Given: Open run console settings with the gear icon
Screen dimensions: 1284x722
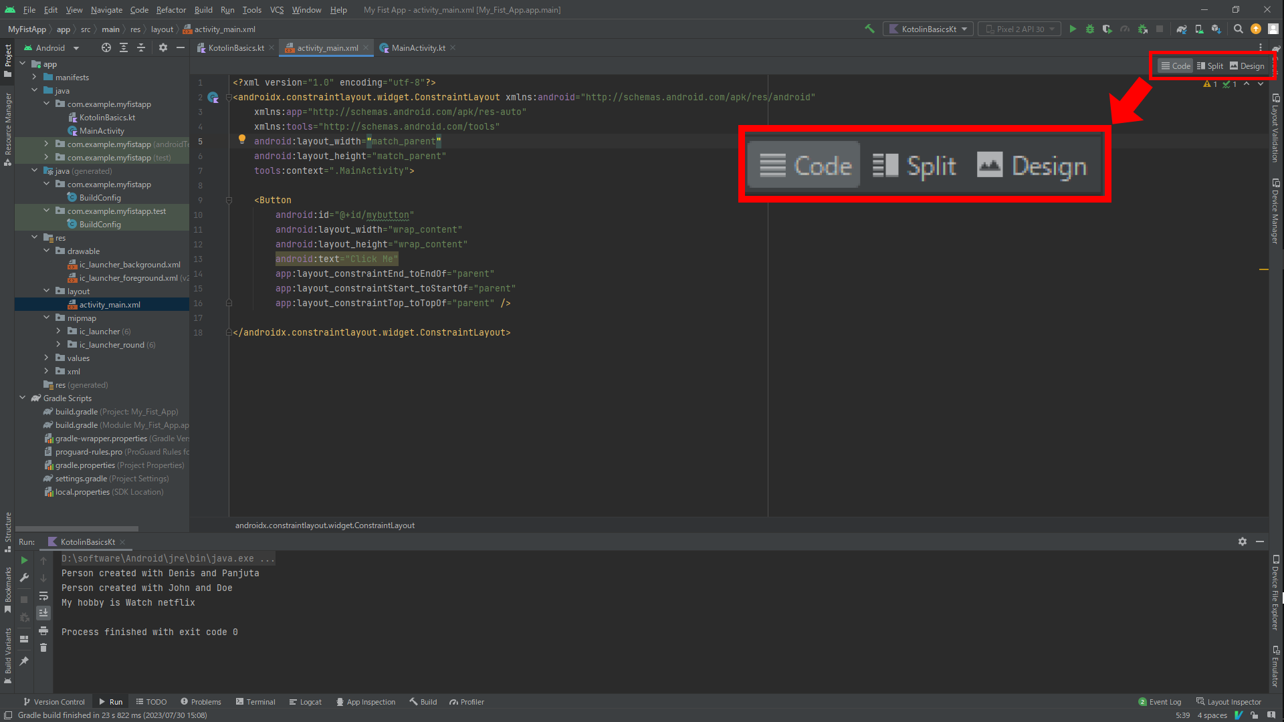Looking at the screenshot, I should (x=1243, y=541).
